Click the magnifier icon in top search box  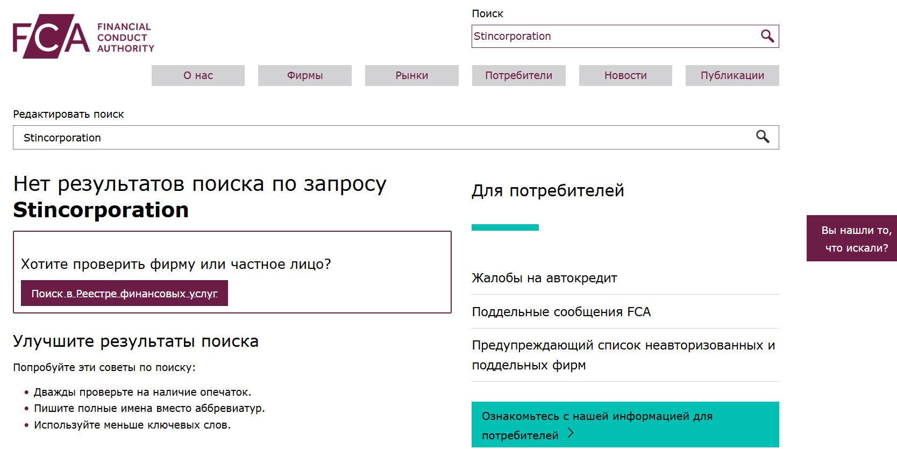(x=767, y=36)
